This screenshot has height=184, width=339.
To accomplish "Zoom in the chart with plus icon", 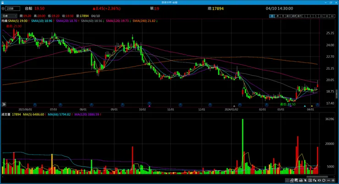I will [x=333, y=180].
